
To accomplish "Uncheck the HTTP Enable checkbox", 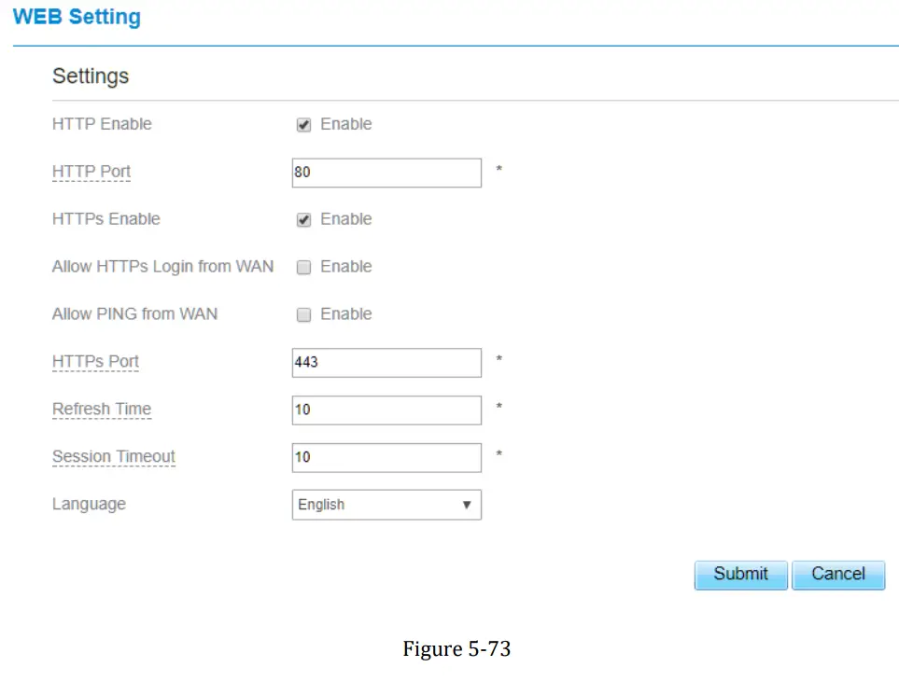I will [303, 125].
